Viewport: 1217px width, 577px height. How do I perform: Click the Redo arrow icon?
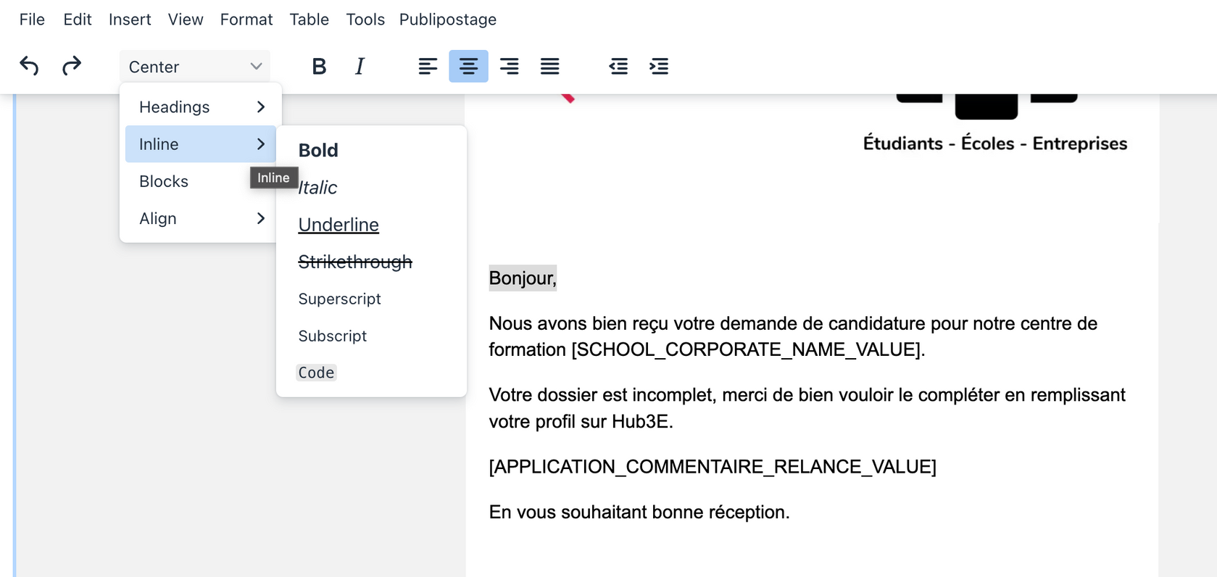(x=72, y=66)
